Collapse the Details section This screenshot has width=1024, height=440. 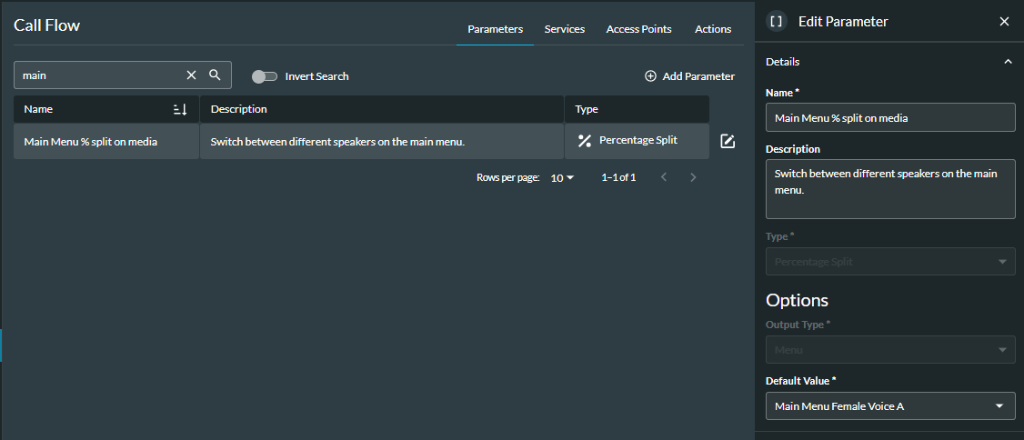pos(1007,62)
